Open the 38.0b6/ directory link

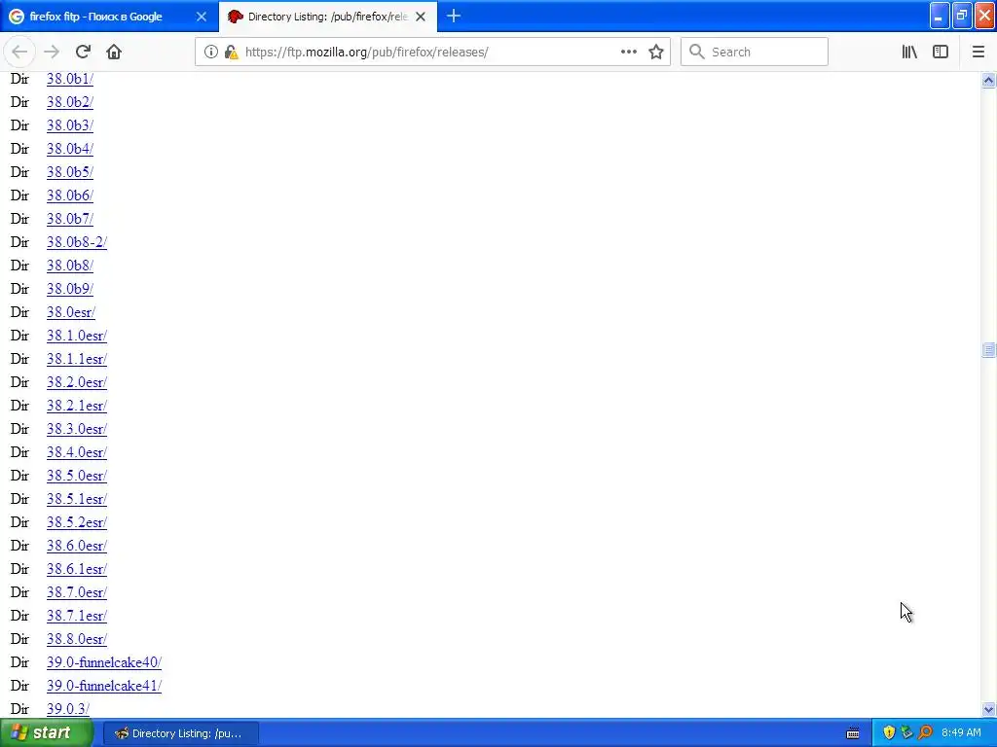pos(70,196)
